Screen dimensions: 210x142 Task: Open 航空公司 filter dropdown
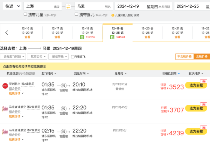[37, 56]
